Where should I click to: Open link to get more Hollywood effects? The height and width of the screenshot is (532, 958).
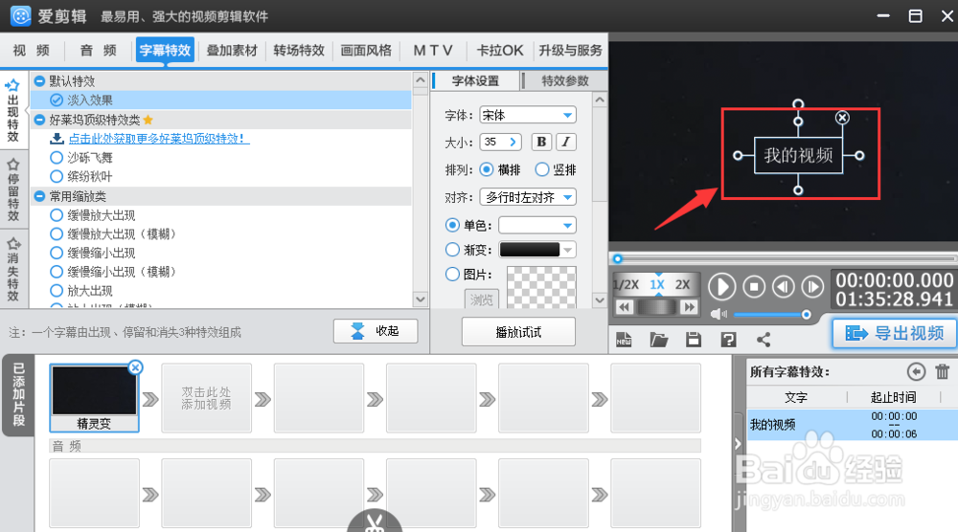point(159,139)
